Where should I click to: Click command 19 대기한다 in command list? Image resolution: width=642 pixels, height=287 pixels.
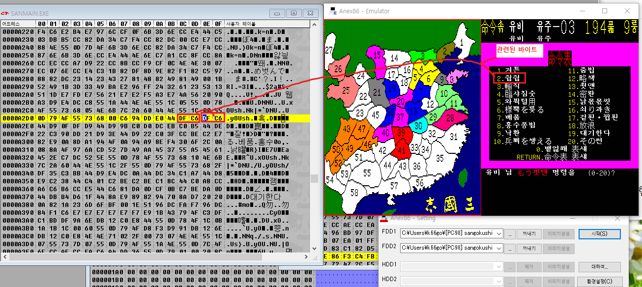588,133
